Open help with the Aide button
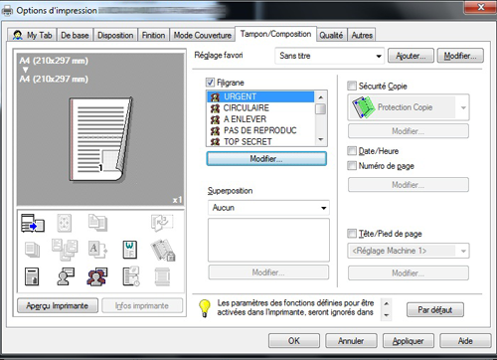The image size is (497, 360). tap(465, 341)
